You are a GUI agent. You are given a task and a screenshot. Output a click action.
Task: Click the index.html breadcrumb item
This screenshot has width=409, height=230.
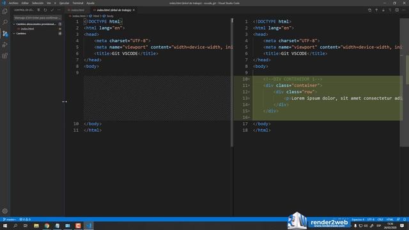(79, 16)
